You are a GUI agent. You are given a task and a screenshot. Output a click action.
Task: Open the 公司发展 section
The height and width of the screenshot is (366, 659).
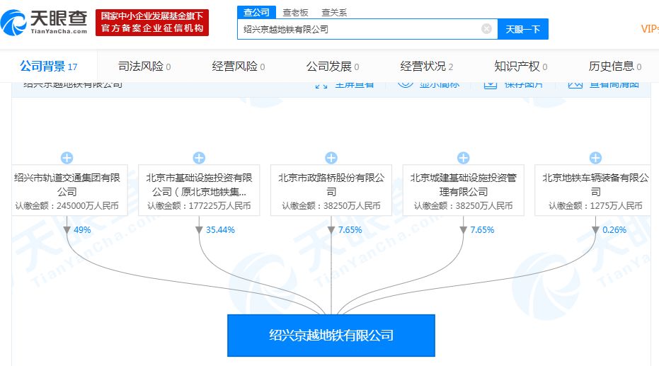click(333, 67)
